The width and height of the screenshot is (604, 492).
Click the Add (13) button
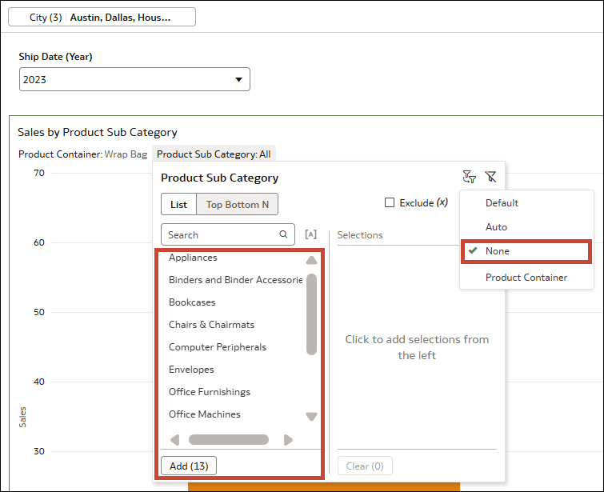(189, 466)
